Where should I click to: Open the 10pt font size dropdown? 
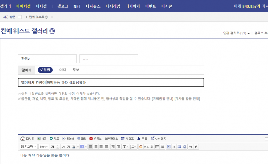pyautogui.click(x=44, y=147)
